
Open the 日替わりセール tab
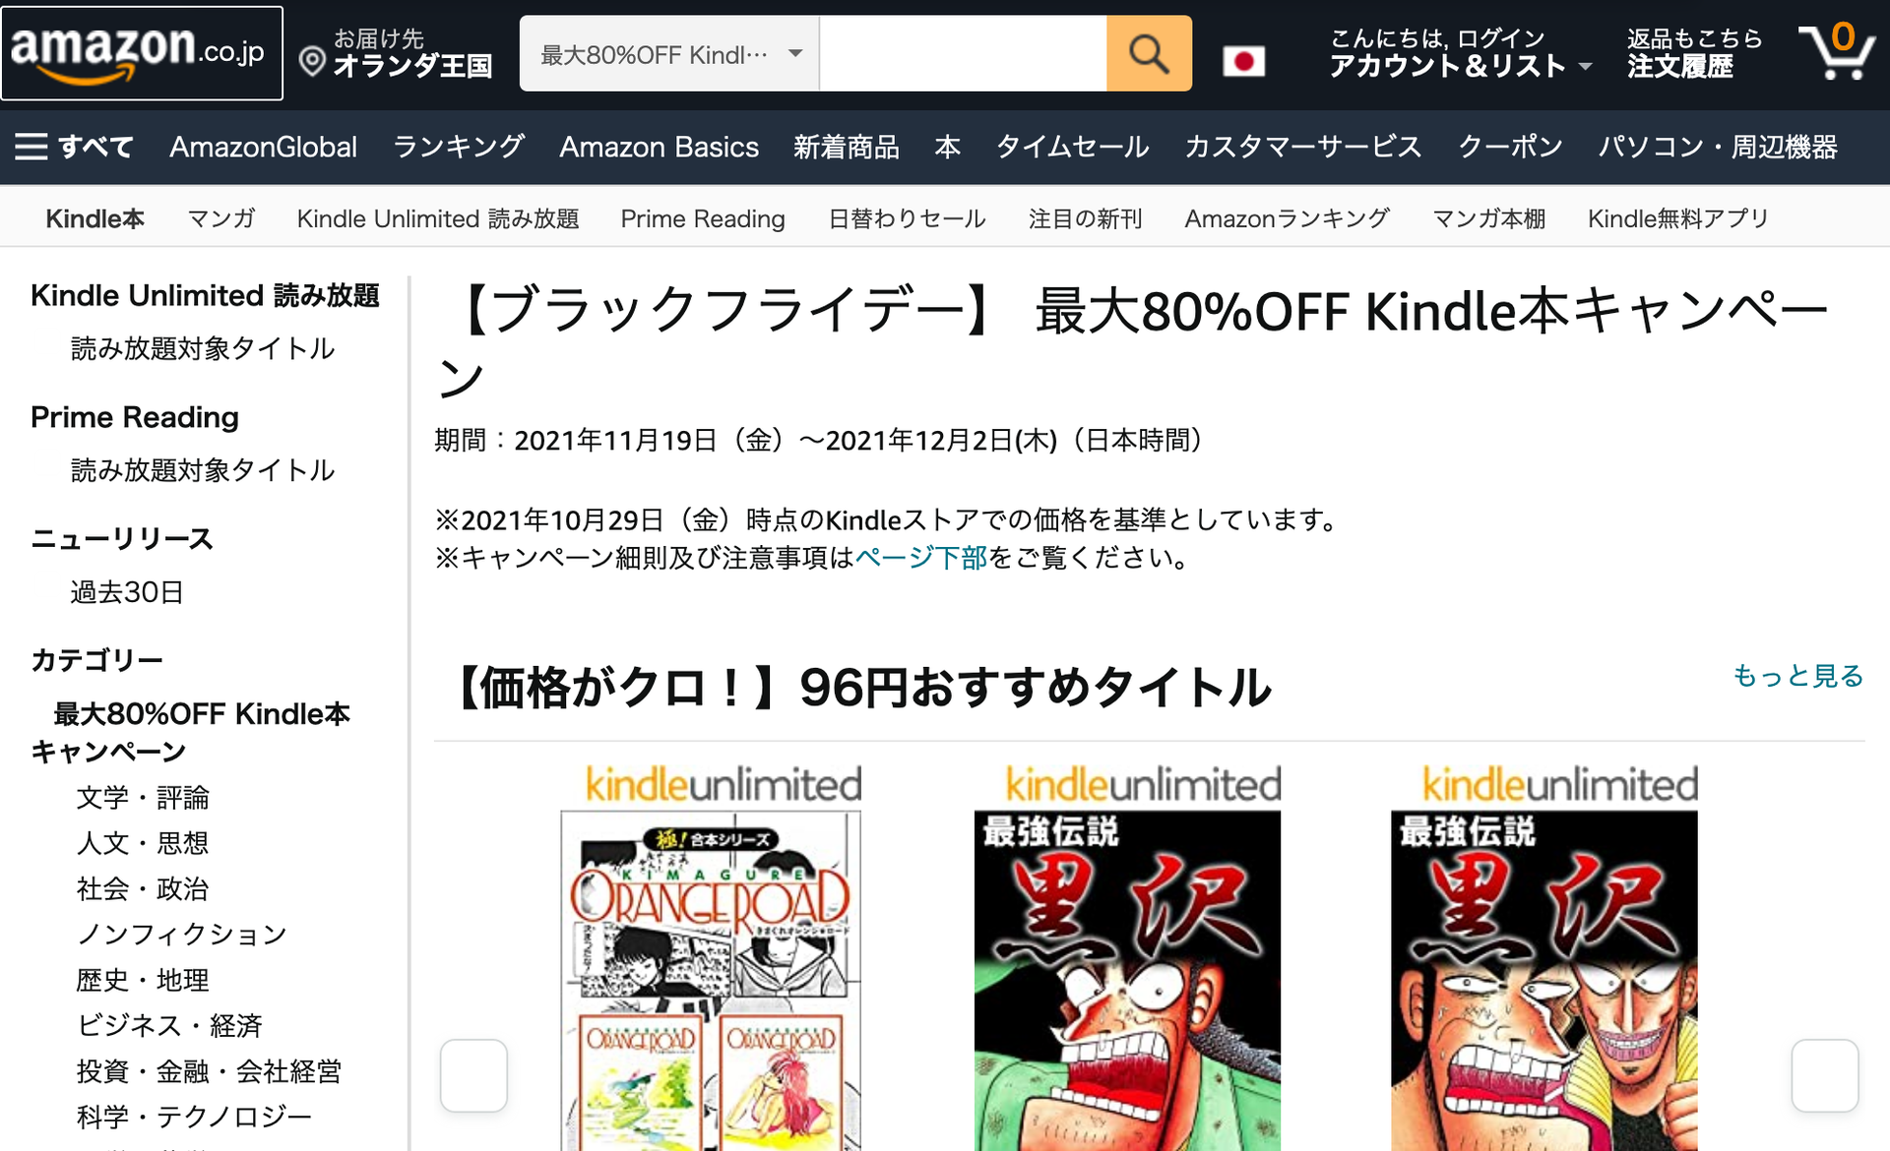click(907, 218)
